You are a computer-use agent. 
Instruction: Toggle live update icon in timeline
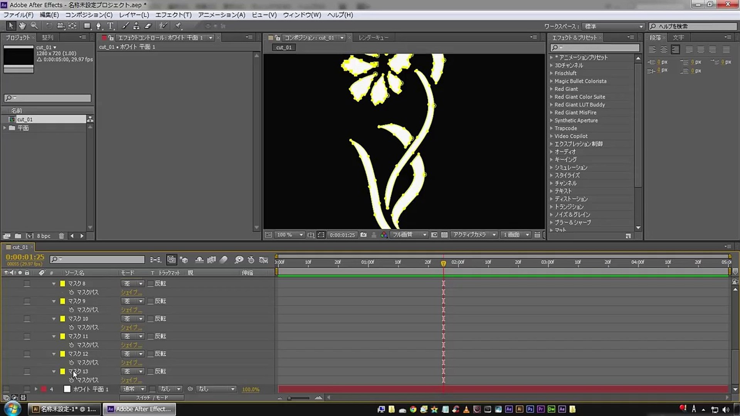[172, 260]
